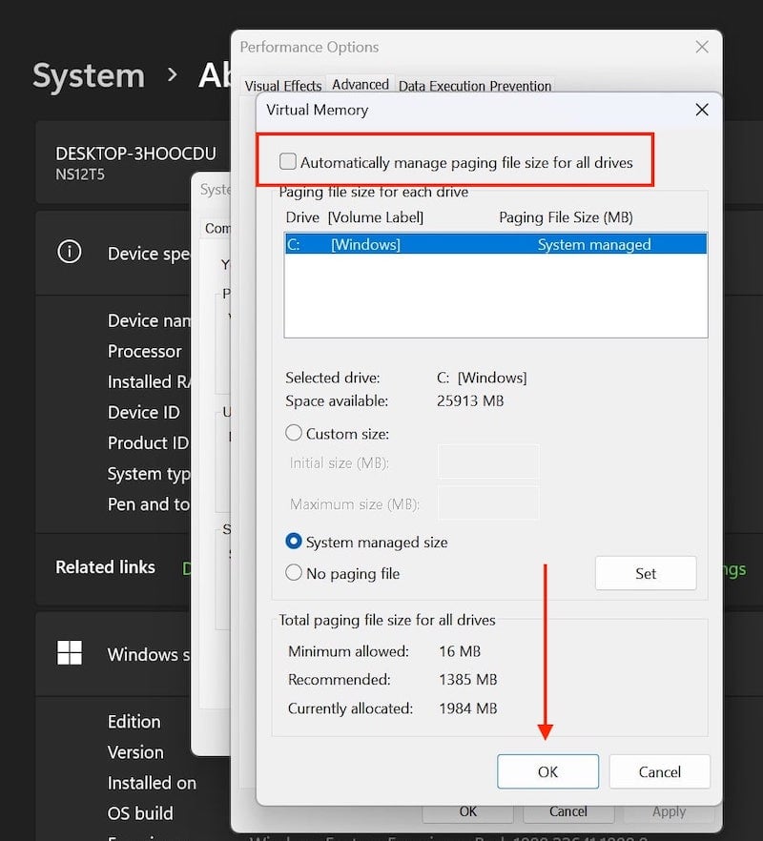The width and height of the screenshot is (763, 841).
Task: Confirm Virtual Memory dialog with OK
Action: [547, 771]
